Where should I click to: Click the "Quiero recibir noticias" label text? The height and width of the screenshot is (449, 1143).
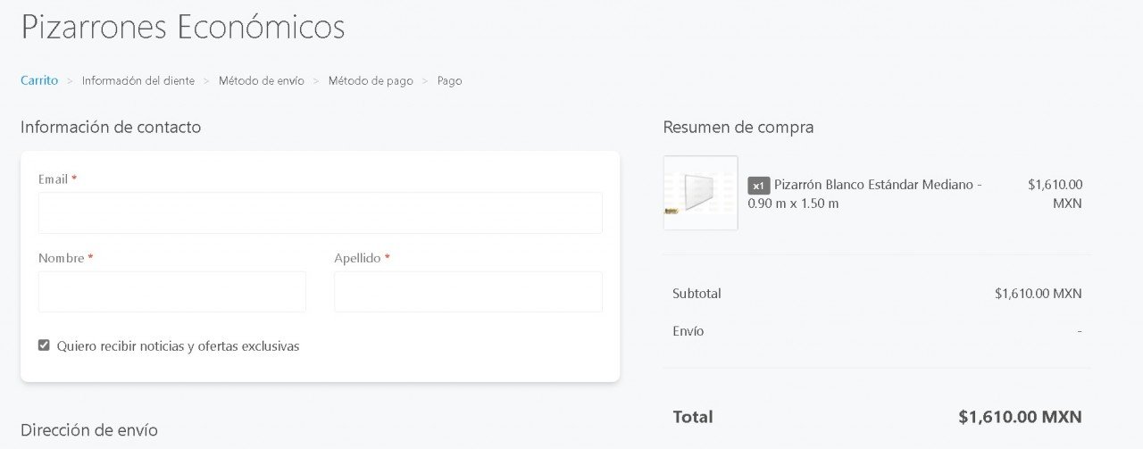[x=178, y=345]
